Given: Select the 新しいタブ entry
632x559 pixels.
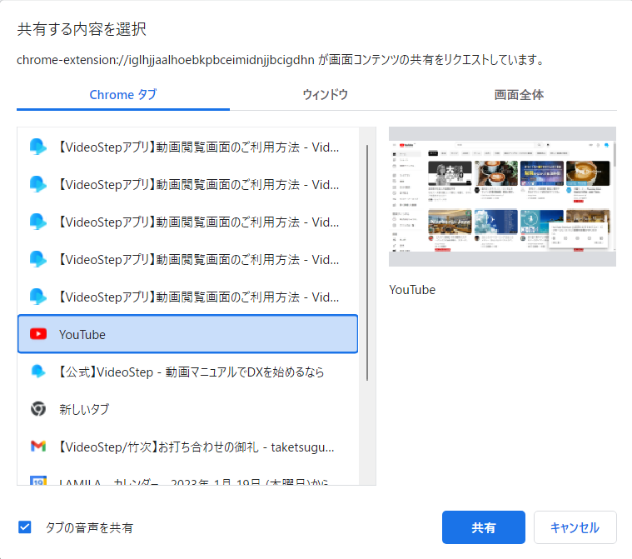Looking at the screenshot, I should click(x=188, y=409).
